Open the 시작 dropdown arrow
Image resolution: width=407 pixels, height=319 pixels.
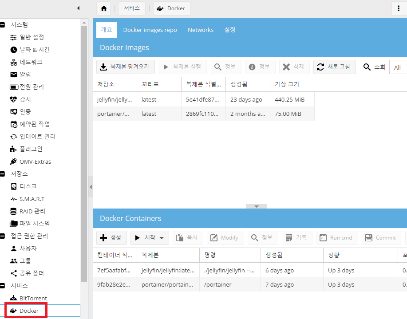click(x=162, y=238)
